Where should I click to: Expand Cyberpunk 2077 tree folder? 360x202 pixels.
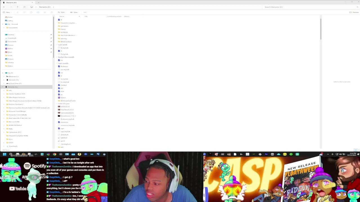click(4, 132)
